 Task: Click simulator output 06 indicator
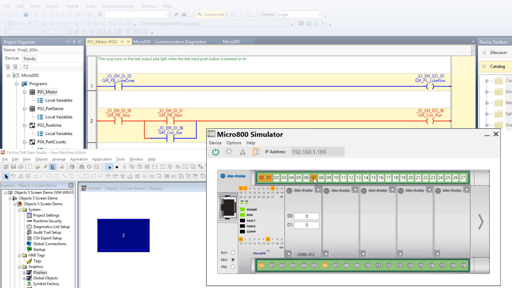pyautogui.click(x=325, y=266)
